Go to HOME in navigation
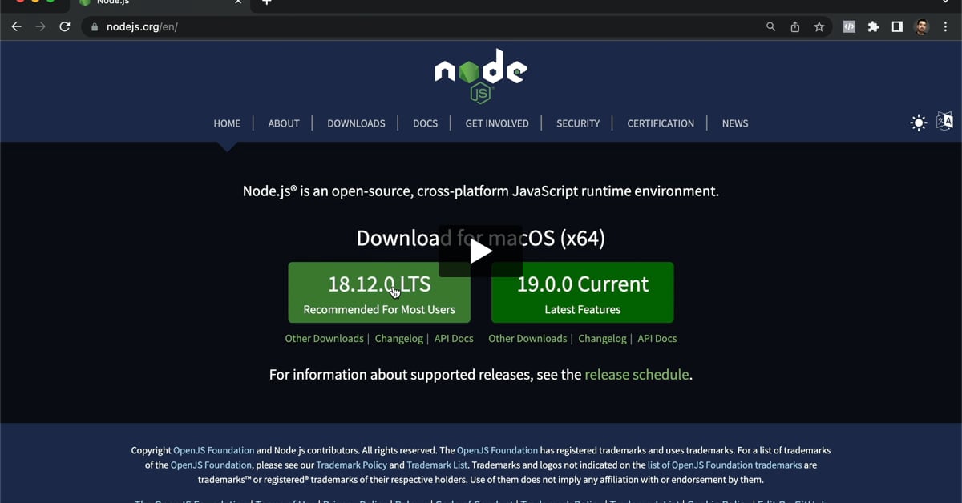The image size is (962, 503). (227, 123)
